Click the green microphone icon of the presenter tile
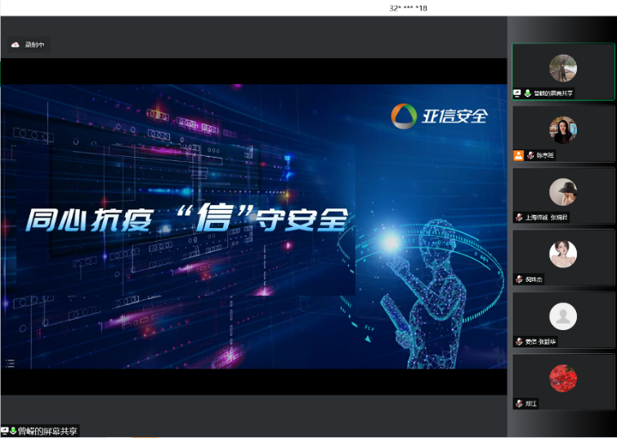Screen dimensions: 617x438 click(x=528, y=93)
